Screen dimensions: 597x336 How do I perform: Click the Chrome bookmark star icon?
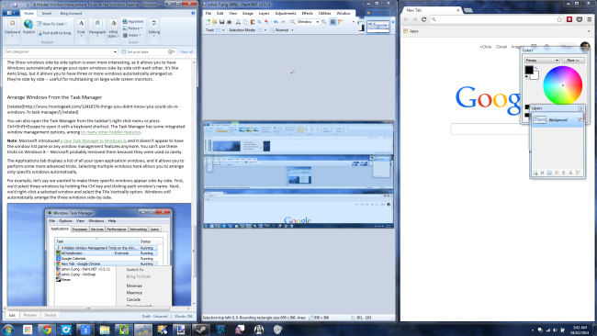[559, 19]
